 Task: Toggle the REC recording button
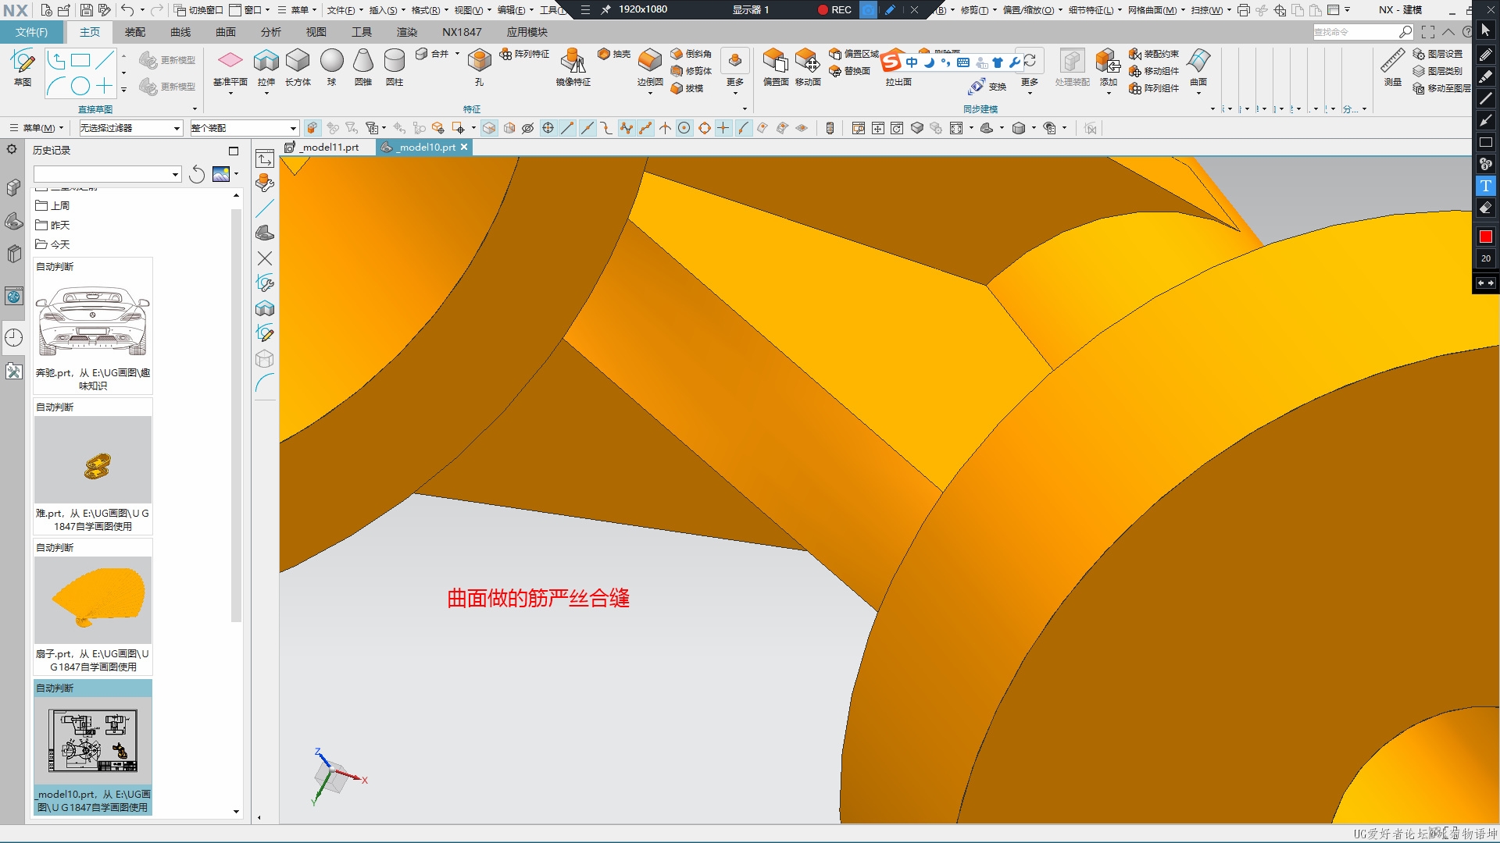coord(834,9)
